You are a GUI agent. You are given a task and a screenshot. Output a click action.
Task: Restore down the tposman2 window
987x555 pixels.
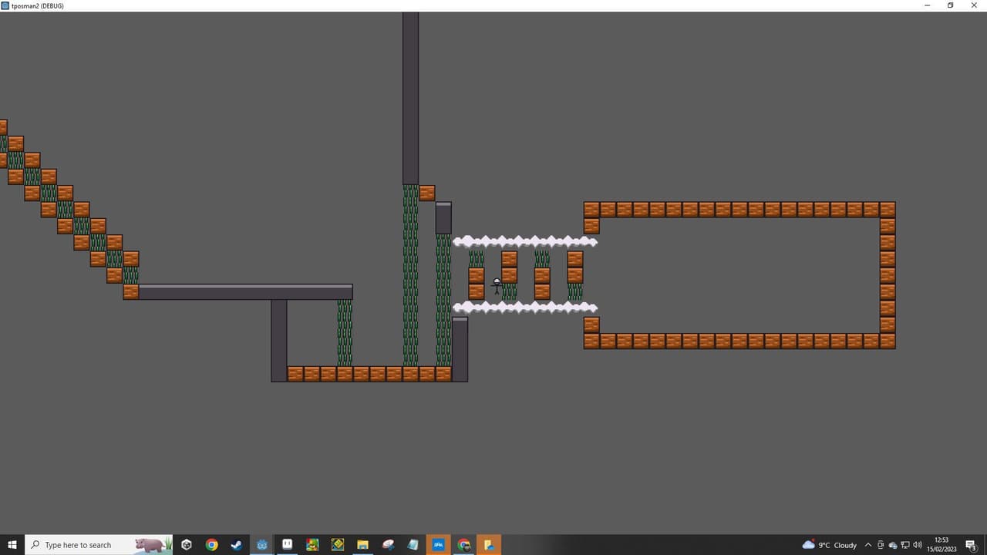tap(950, 5)
